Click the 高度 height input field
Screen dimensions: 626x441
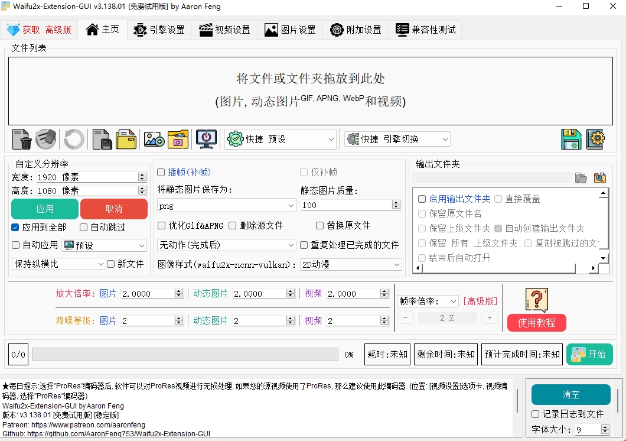92,190
